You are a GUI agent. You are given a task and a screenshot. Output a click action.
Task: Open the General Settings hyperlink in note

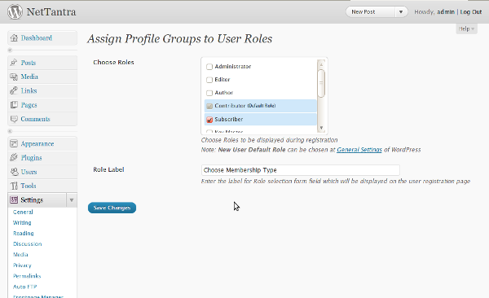pos(359,150)
